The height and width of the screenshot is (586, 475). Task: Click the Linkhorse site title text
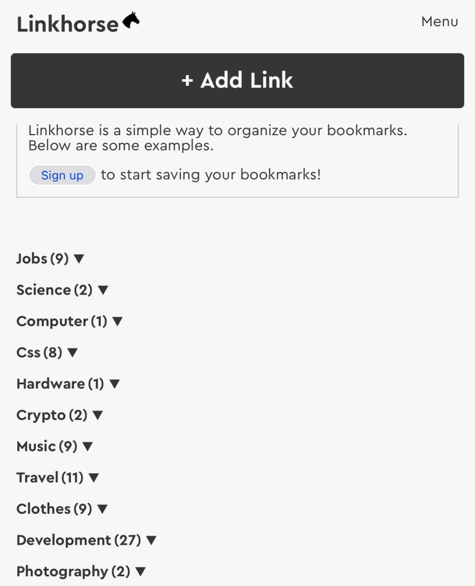coord(67,24)
